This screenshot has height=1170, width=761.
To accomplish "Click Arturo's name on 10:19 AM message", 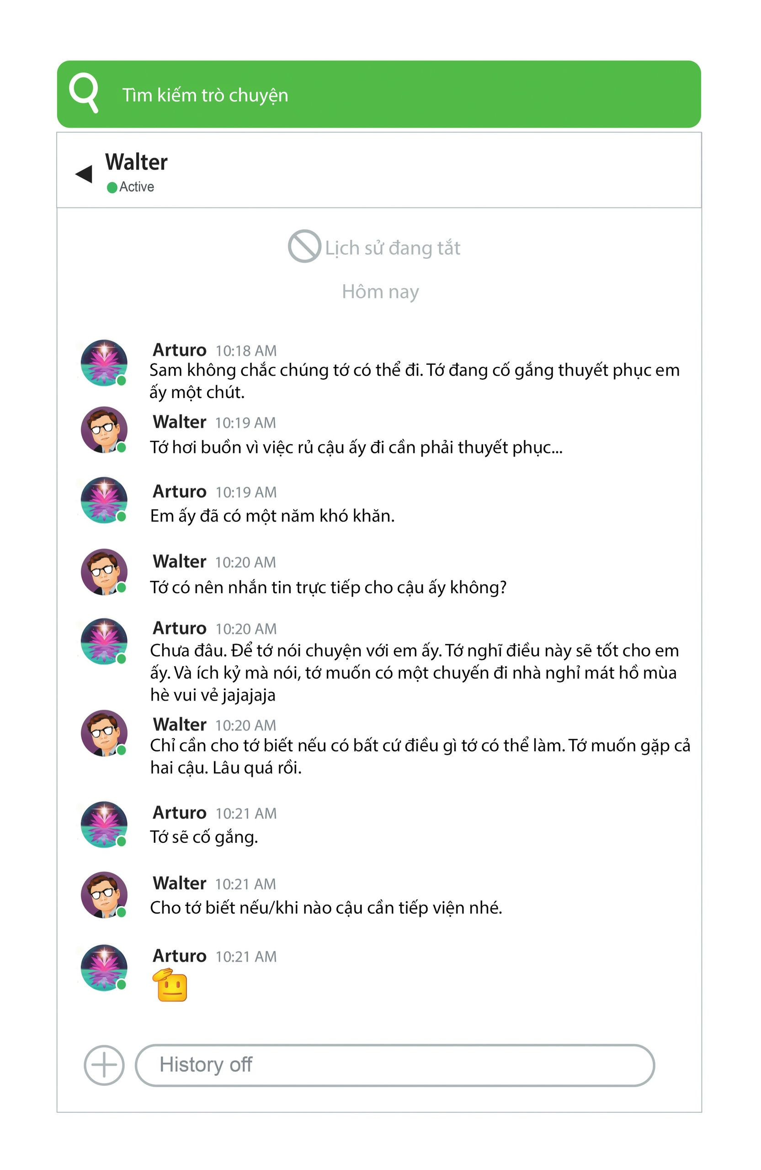I will [180, 491].
